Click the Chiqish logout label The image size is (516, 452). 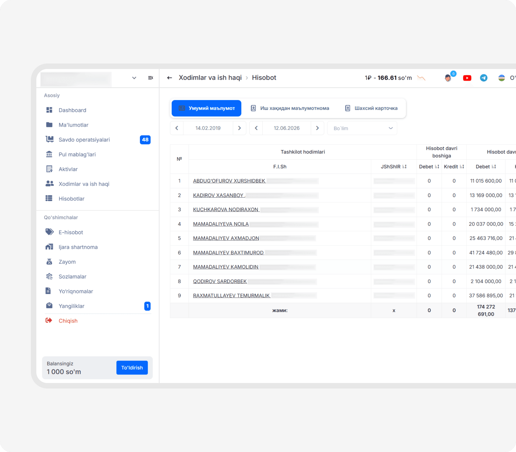pyautogui.click(x=68, y=321)
